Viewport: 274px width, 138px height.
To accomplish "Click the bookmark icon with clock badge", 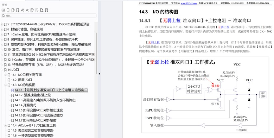I will point(47,10).
